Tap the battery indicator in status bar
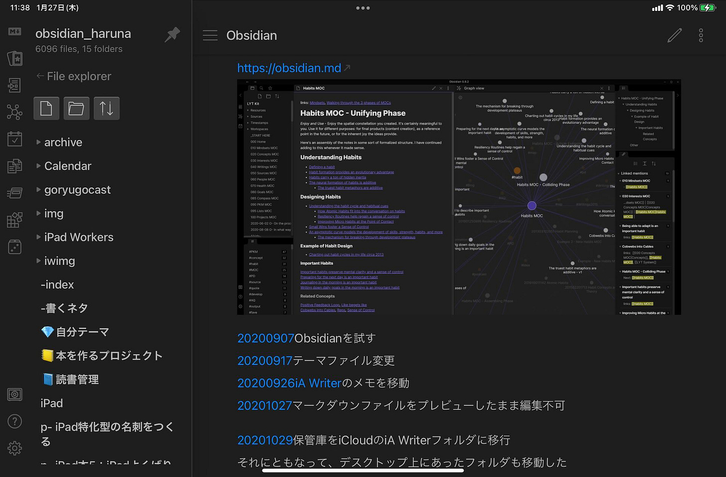The width and height of the screenshot is (726, 477). [x=708, y=8]
